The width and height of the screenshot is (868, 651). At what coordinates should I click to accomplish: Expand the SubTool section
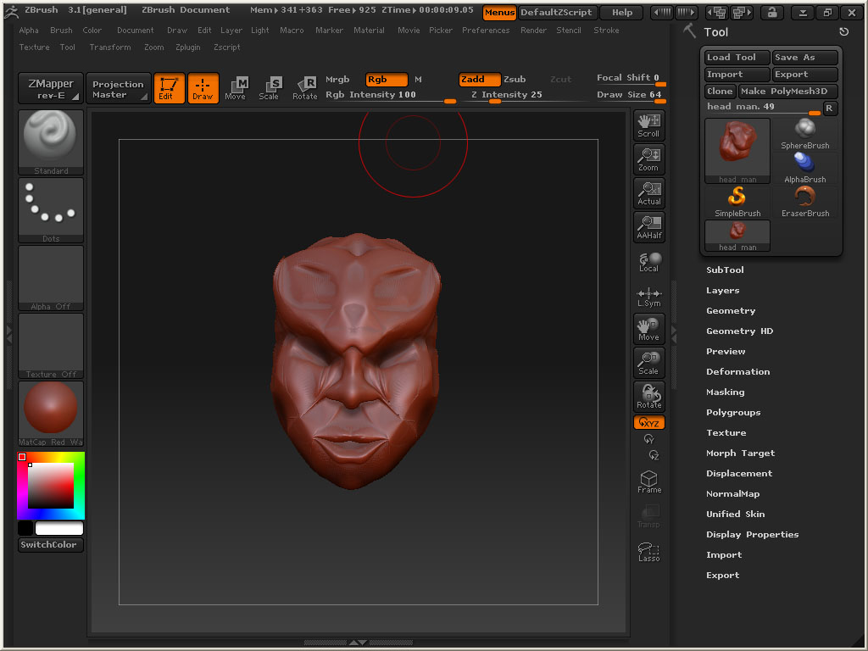[x=725, y=270]
